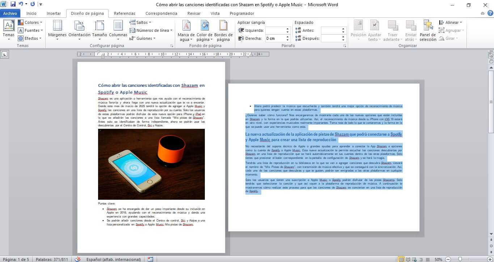Click the macro recording icon in status bar
The width and height of the screenshot is (494, 262).
pyautogui.click(x=150, y=259)
